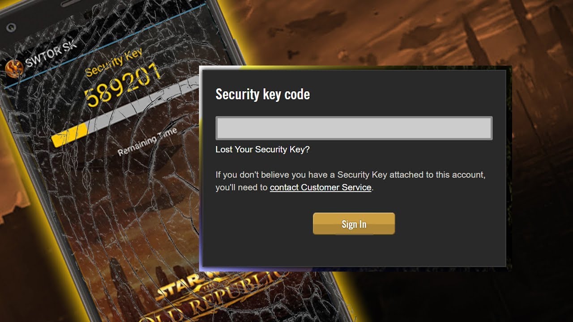The image size is (573, 322).
Task: Click the gold Sign In button
Action: (354, 224)
